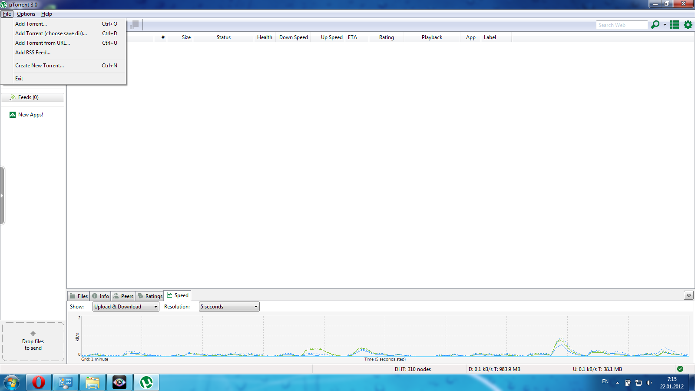Sort torrents by Status column
695x391 pixels.
pyautogui.click(x=224, y=37)
